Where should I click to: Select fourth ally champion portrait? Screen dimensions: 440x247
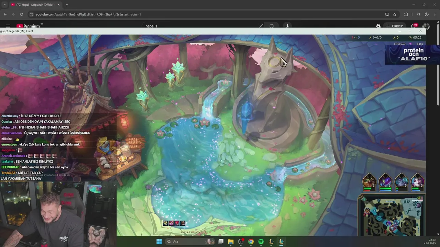417,181
